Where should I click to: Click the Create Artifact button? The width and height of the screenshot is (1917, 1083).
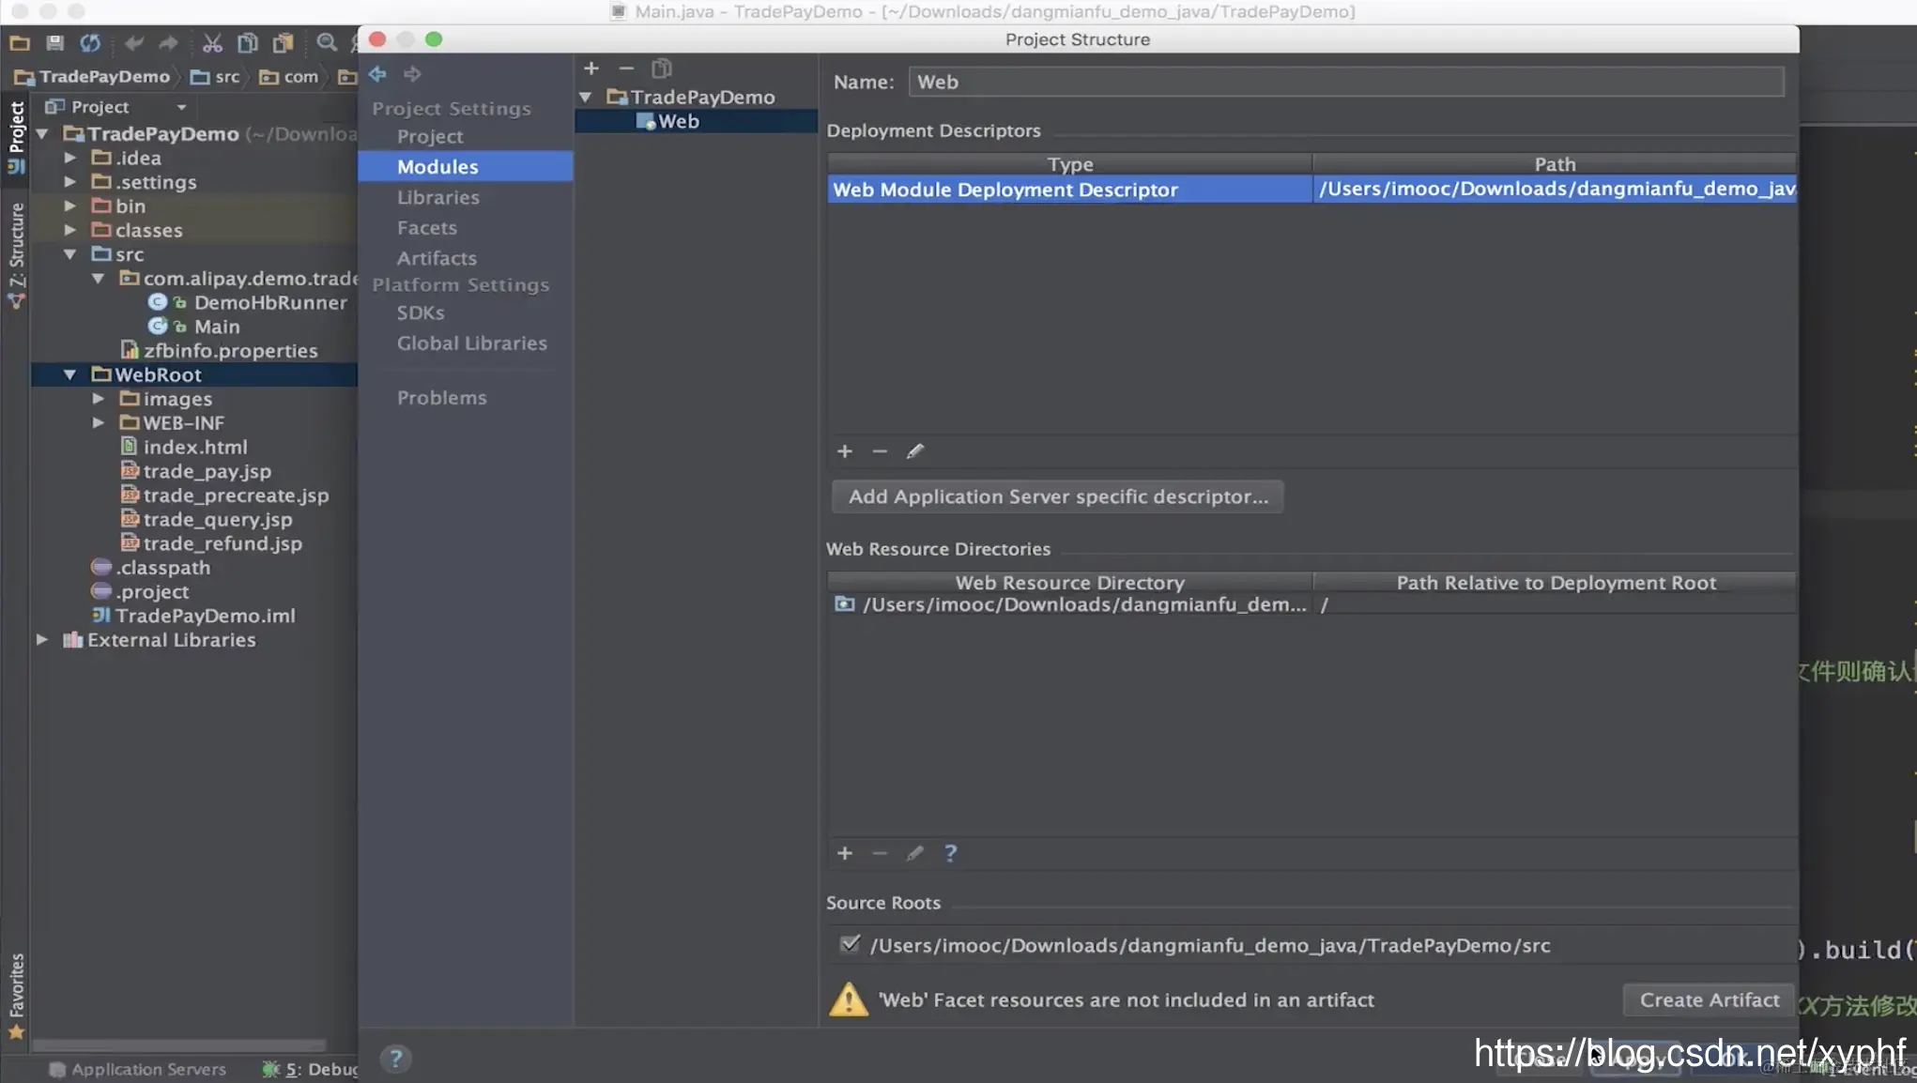coord(1709,999)
